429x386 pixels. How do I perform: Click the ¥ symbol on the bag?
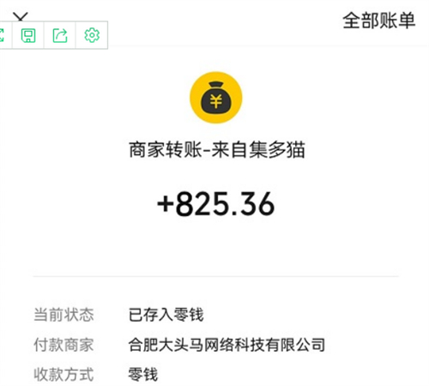(216, 100)
